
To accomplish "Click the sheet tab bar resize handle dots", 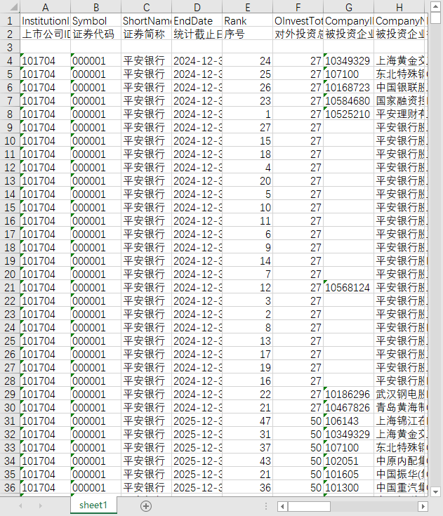I will click(x=266, y=505).
